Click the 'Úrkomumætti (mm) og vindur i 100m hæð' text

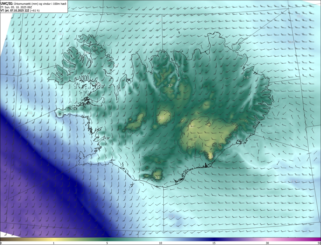(x=40, y=4)
